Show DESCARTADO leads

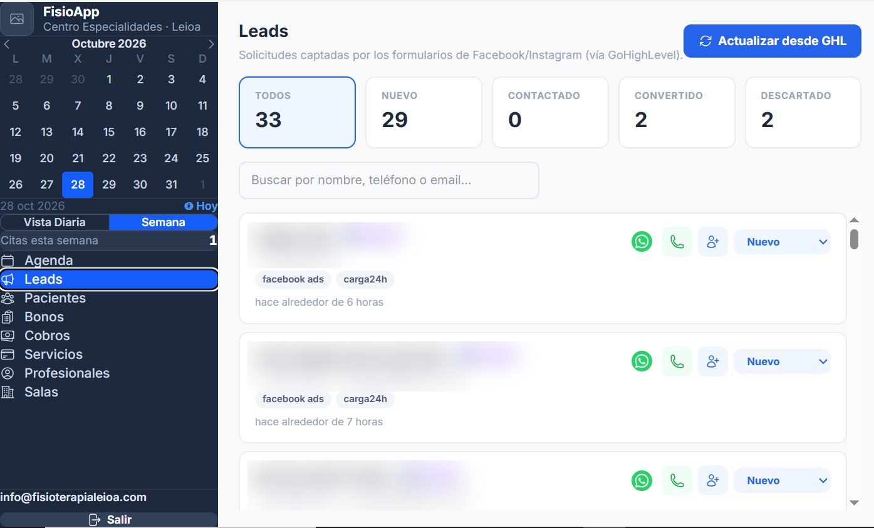point(803,112)
